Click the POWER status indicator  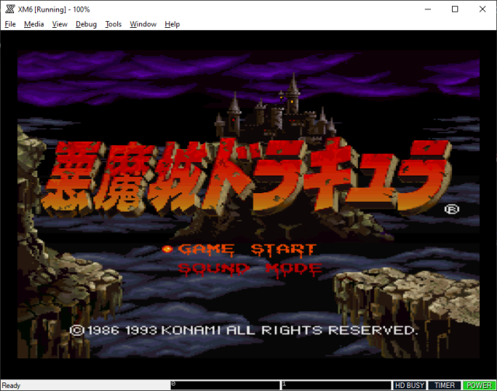click(x=479, y=386)
